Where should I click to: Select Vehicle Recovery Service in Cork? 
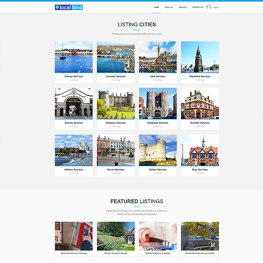pyautogui.click(x=200, y=253)
